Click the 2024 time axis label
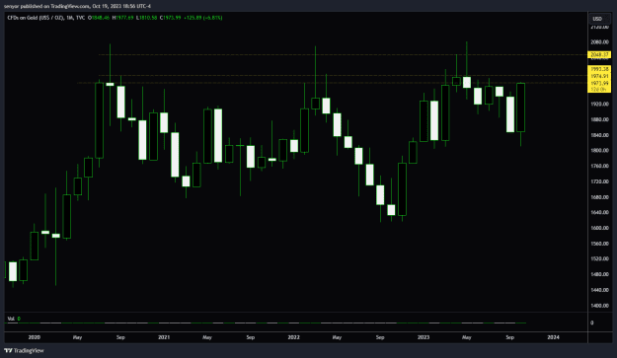617x358 pixels. click(553, 337)
